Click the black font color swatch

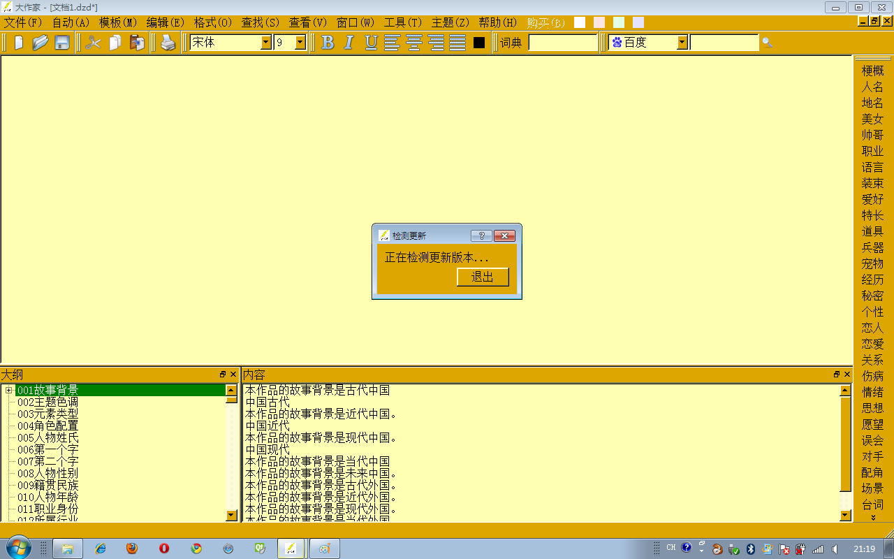(479, 43)
